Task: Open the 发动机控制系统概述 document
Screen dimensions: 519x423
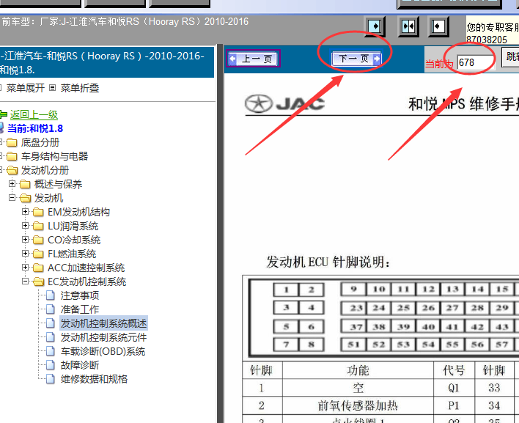Action: click(103, 323)
